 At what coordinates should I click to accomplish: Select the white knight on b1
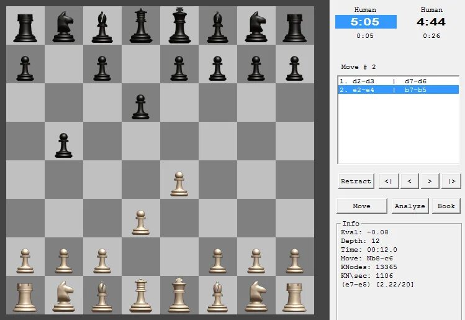tap(63, 296)
